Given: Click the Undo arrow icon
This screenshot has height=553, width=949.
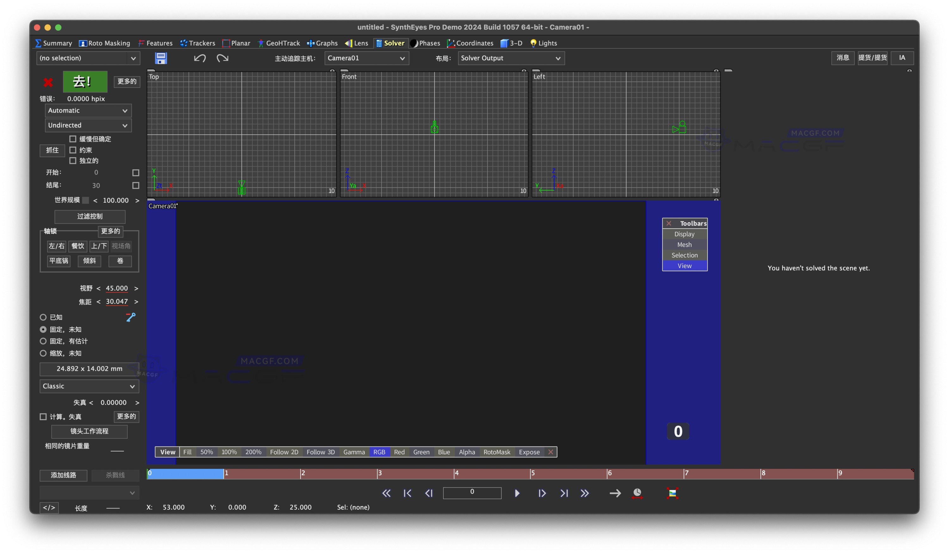Looking at the screenshot, I should [x=200, y=58].
